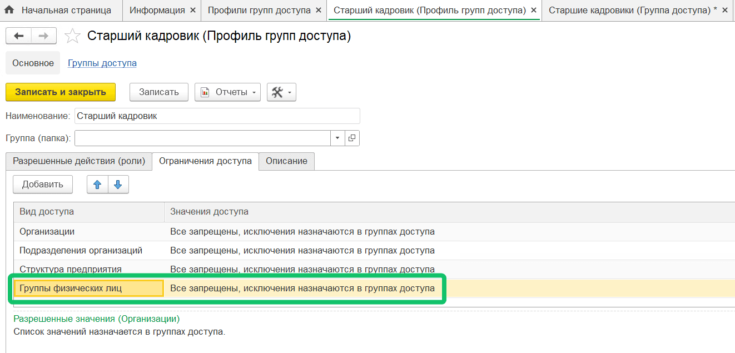Image resolution: width=735 pixels, height=353 pixels.
Task: Click access value for Группы физических лиц row
Action: coord(302,288)
